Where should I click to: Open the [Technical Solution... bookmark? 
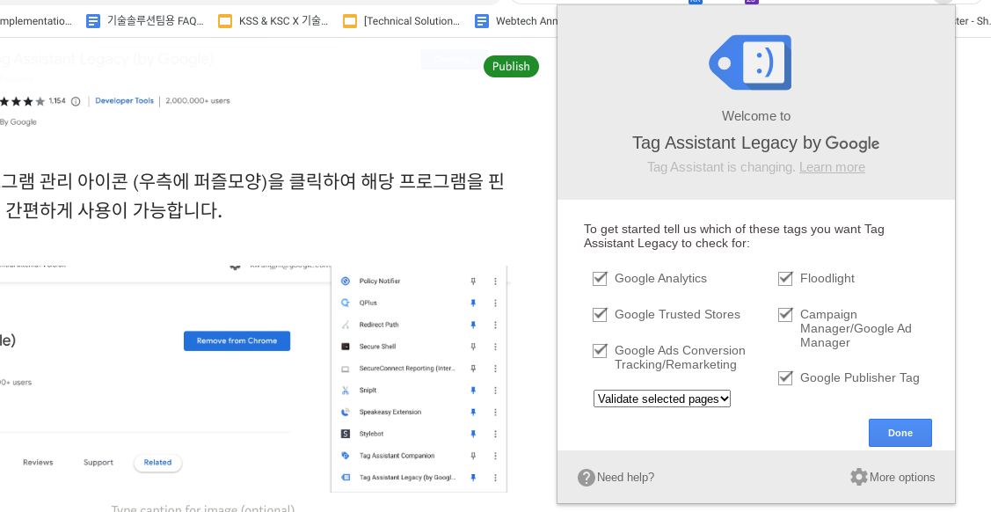402,21
